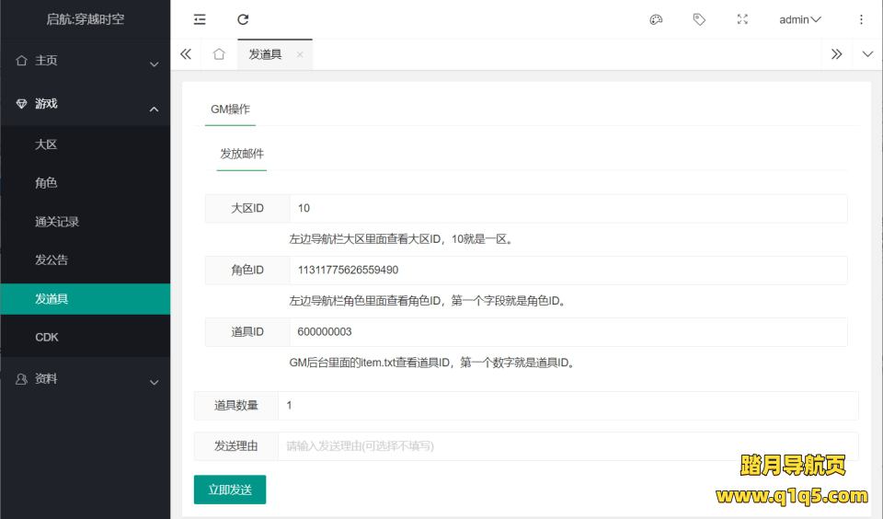Collapse the sidebar with the menu fold icon
The width and height of the screenshot is (883, 519).
200,19
